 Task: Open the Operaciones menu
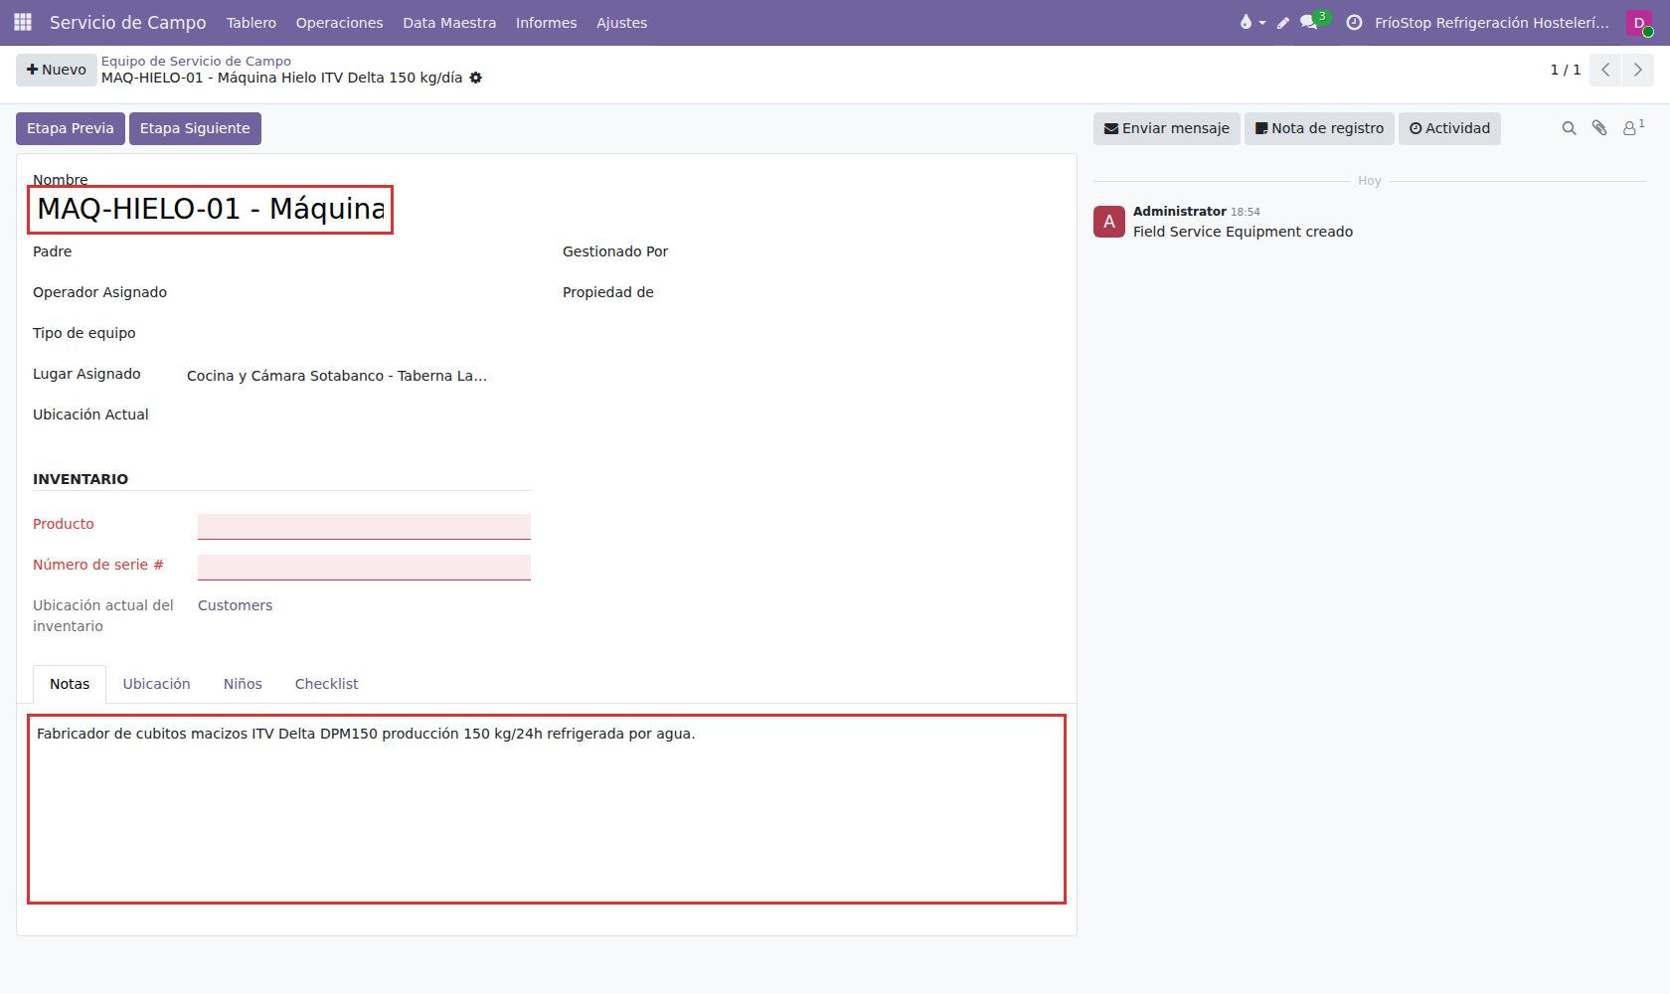coord(339,23)
